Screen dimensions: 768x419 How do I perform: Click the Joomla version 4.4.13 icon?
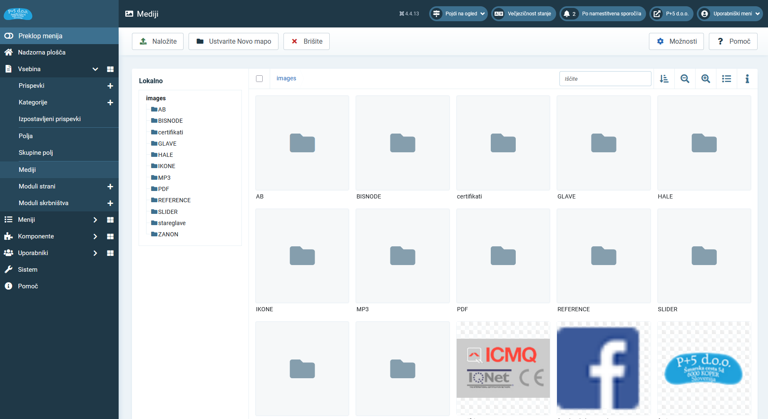pos(402,14)
